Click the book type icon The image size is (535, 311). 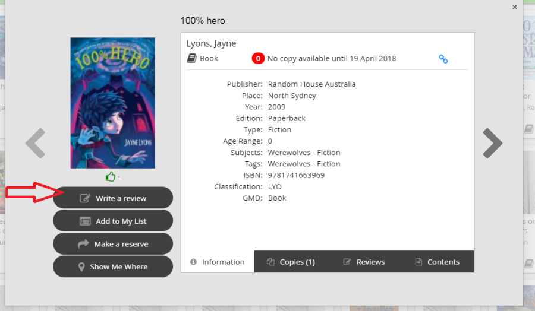coord(191,58)
